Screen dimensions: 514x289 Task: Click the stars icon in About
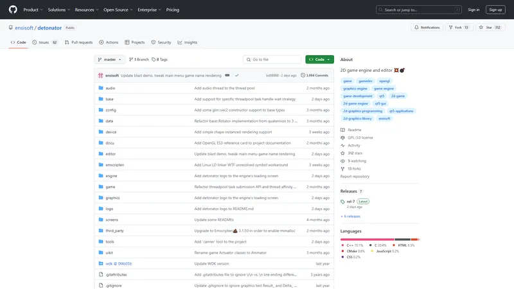coord(342,153)
